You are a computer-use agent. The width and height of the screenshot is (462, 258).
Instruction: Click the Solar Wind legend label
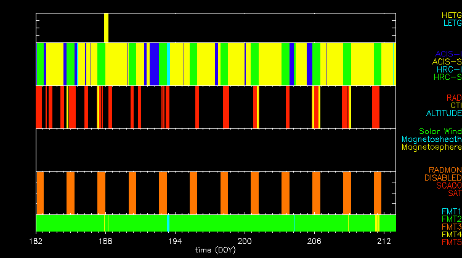click(440, 131)
